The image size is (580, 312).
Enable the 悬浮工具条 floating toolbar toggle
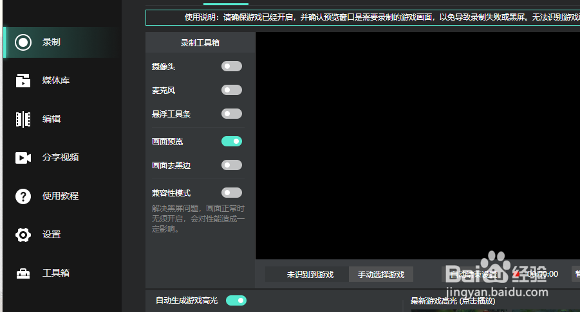232,114
